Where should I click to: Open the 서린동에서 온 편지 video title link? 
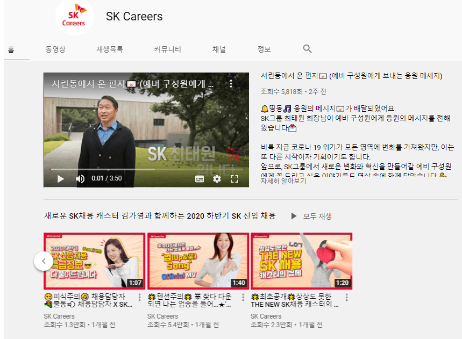click(352, 76)
